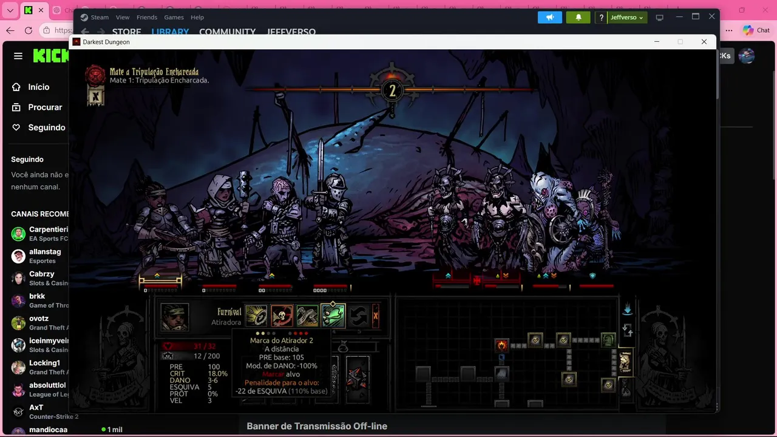
Task: Switch to the map scroll tab
Action: tap(625, 362)
